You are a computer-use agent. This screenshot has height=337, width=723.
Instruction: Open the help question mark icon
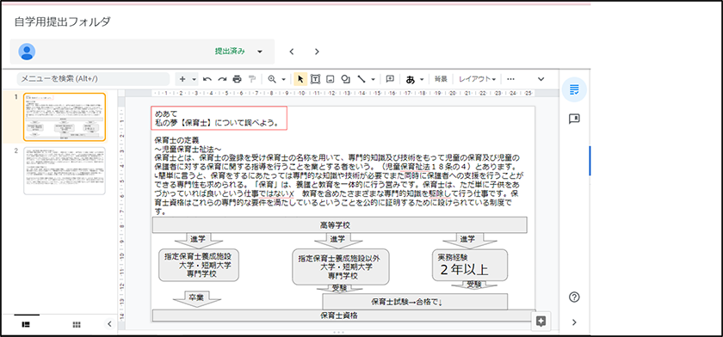point(574,297)
